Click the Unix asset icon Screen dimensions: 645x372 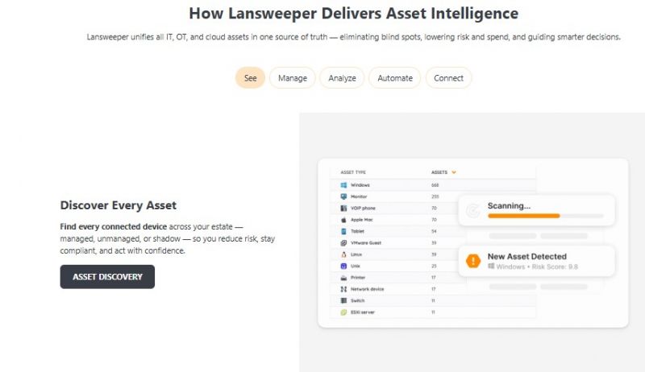click(x=343, y=266)
